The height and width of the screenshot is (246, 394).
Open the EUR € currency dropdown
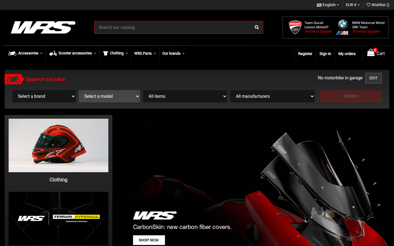pyautogui.click(x=353, y=5)
